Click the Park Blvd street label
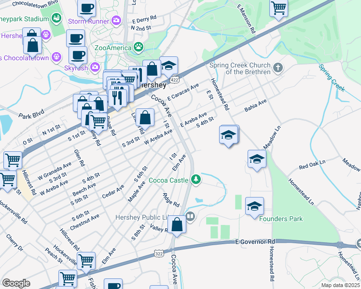 (31, 115)
